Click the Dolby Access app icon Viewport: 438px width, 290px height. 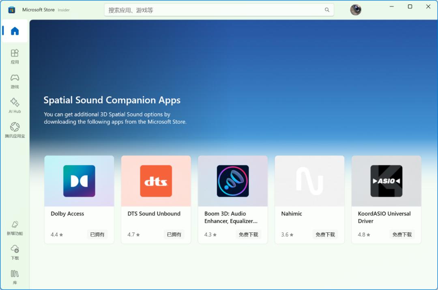click(79, 181)
